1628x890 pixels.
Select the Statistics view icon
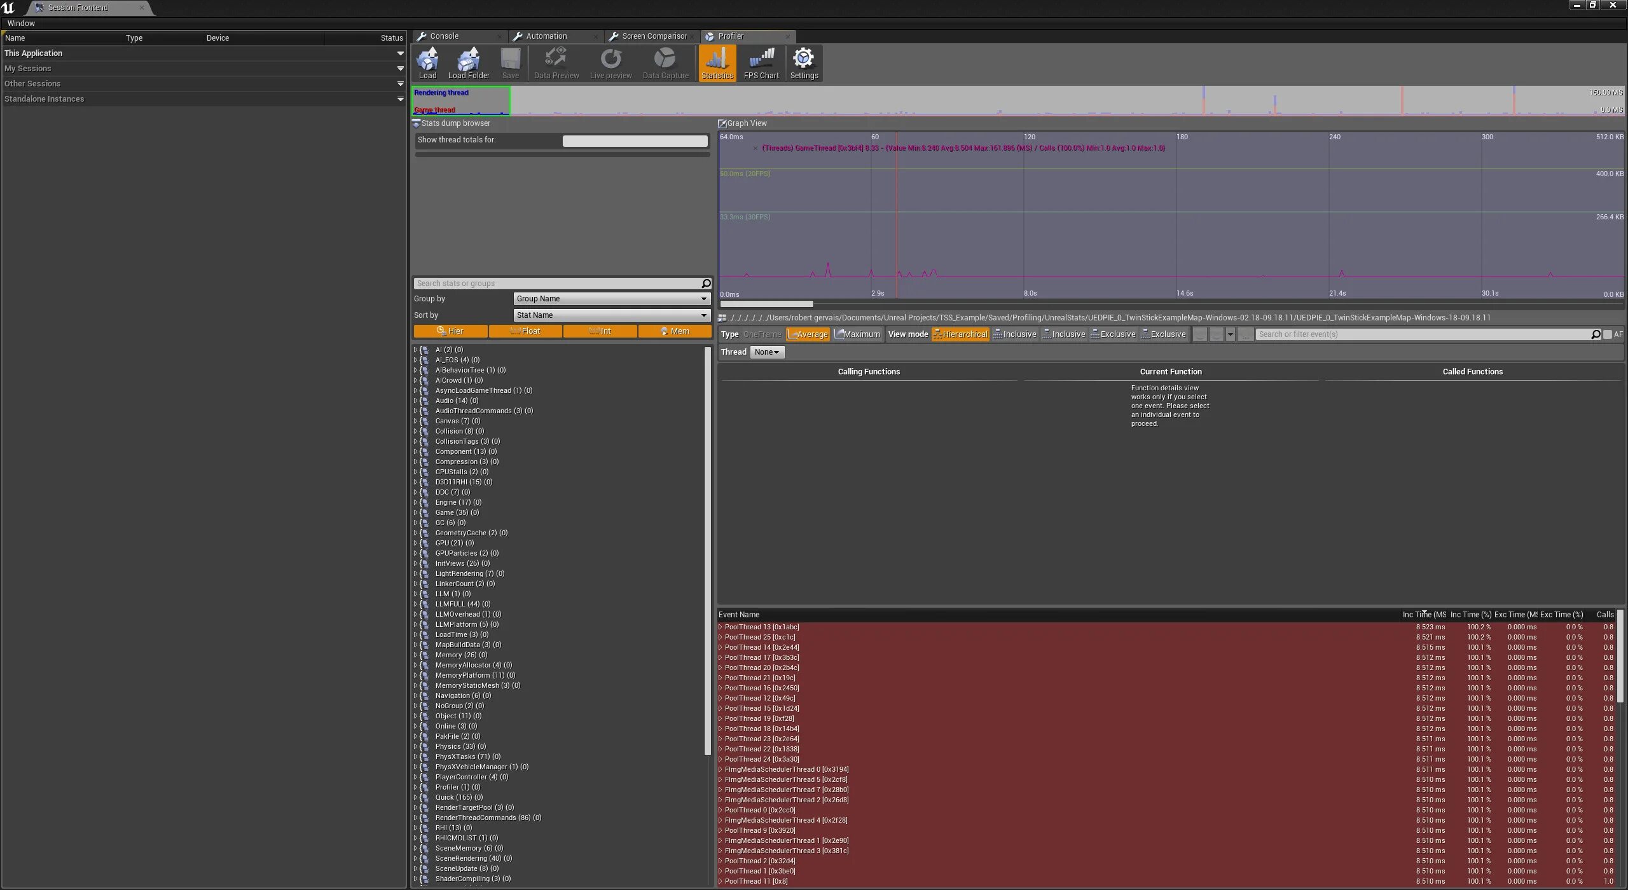(x=717, y=63)
